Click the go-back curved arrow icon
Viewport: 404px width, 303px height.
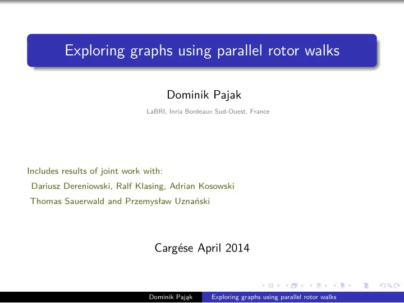[x=383, y=286]
